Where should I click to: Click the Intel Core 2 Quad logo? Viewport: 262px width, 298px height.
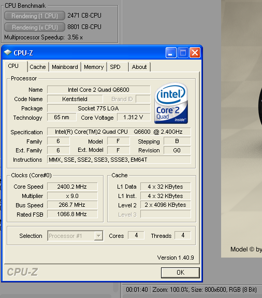click(x=171, y=103)
